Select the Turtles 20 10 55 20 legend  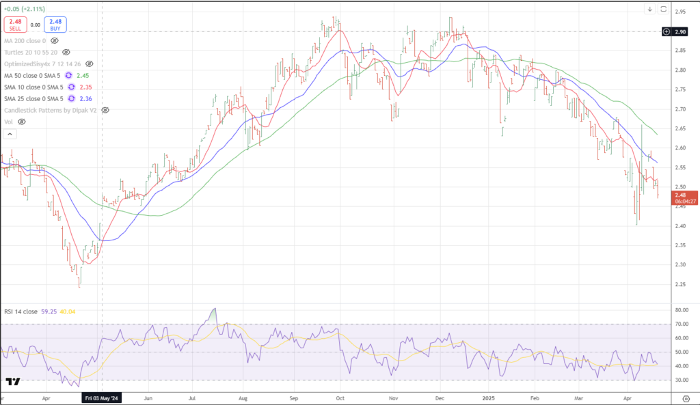pos(31,52)
